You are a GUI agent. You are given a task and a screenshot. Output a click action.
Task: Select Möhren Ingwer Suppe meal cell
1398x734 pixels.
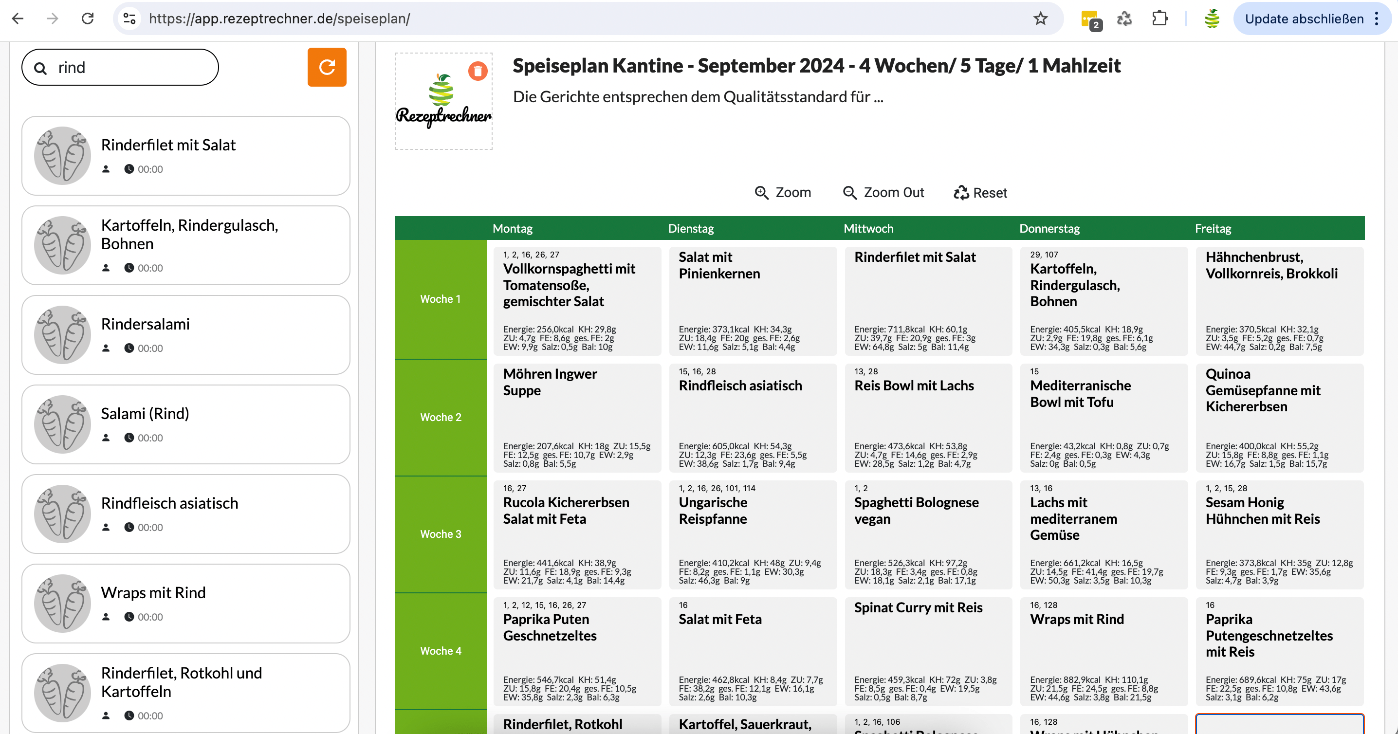click(x=577, y=418)
